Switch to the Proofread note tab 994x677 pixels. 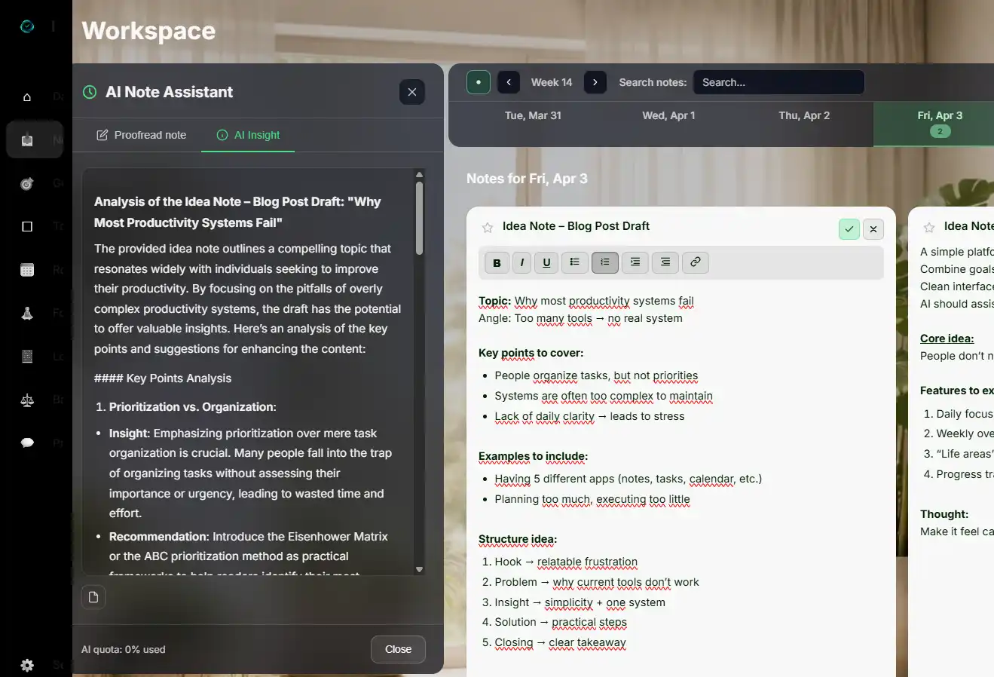click(x=140, y=135)
